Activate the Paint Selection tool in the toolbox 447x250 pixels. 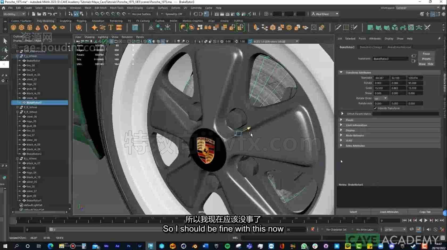tap(5, 57)
